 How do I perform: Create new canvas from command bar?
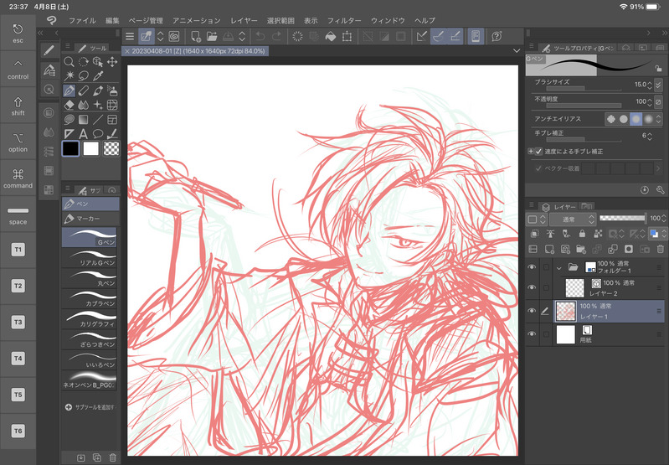196,37
